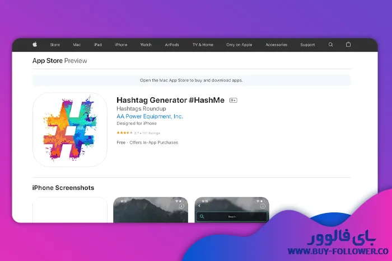Viewport: 392px width, 261px height.
Task: Click the Apple logo in navigation bar
Action: click(35, 44)
